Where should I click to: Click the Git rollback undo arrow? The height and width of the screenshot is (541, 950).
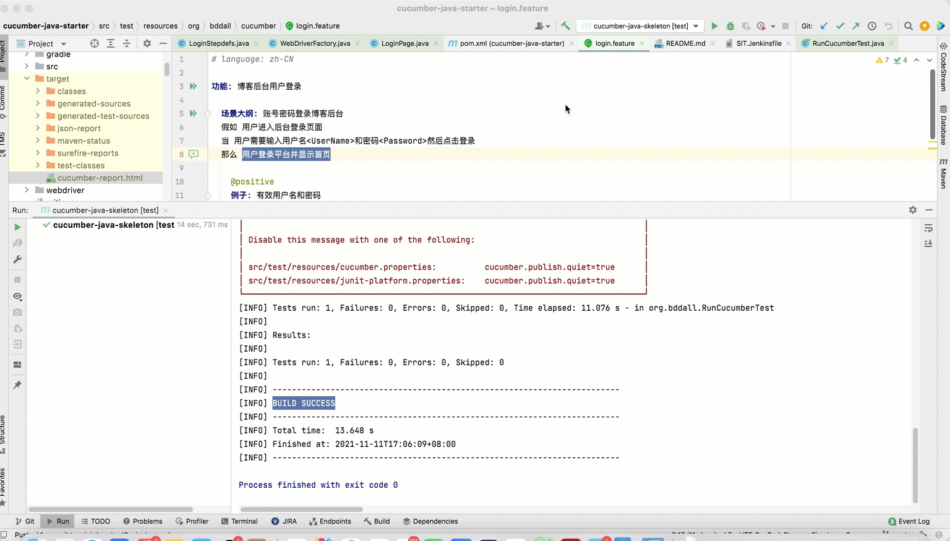889,26
